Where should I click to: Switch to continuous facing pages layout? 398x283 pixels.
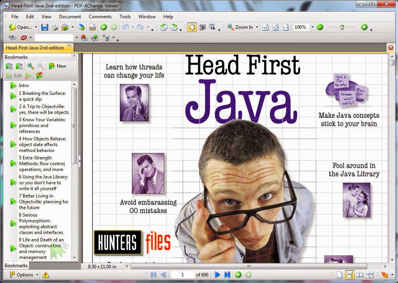coord(370,274)
